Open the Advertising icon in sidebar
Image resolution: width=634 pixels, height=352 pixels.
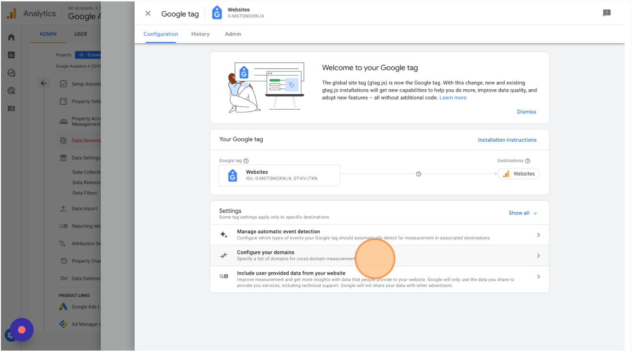click(12, 91)
